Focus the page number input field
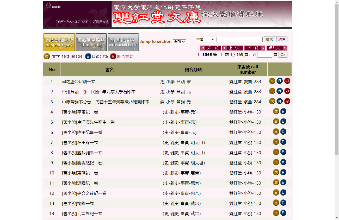Image resolution: width=339 pixels, height=220 pixels. coord(265,55)
